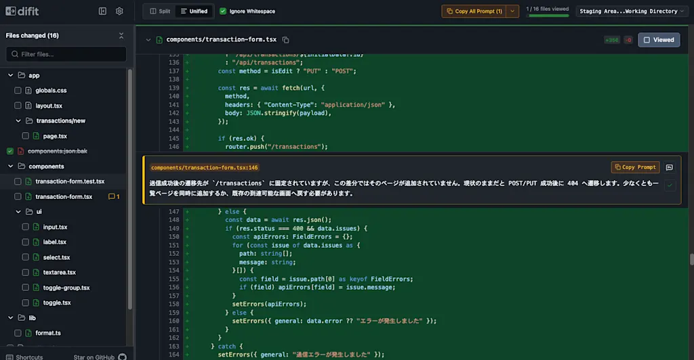Click the files viewed progress bar
The image size is (694, 360).
[548, 16]
